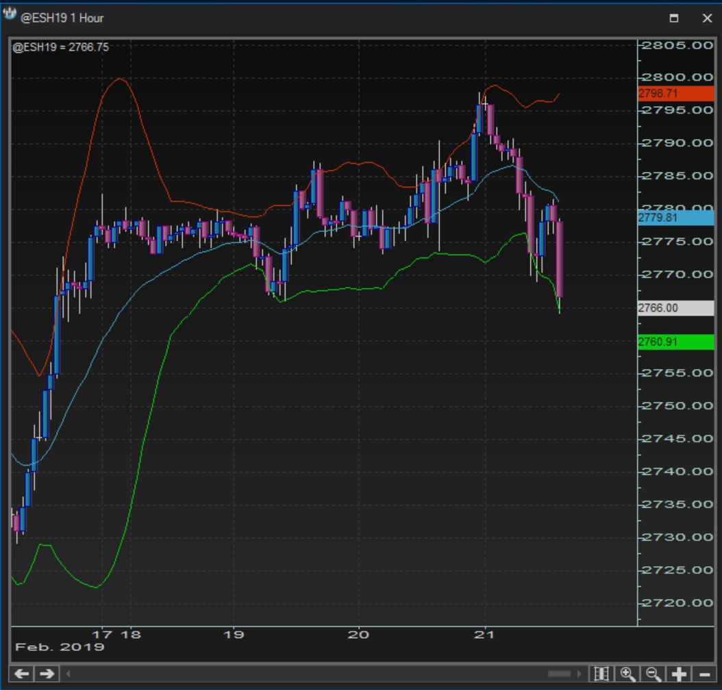Click the scrollbar right arrow

coord(580,674)
